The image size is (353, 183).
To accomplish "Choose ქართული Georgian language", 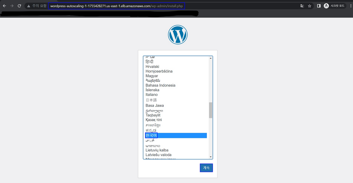I will coord(154,111).
